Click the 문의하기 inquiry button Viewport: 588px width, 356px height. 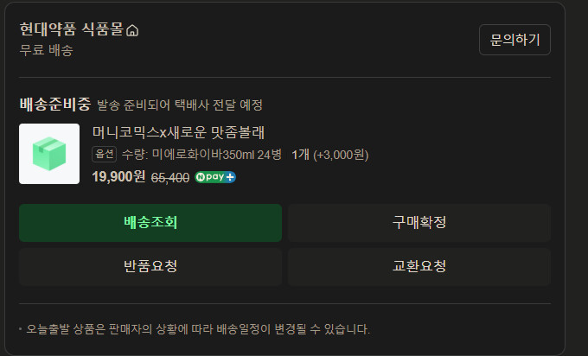(x=514, y=40)
